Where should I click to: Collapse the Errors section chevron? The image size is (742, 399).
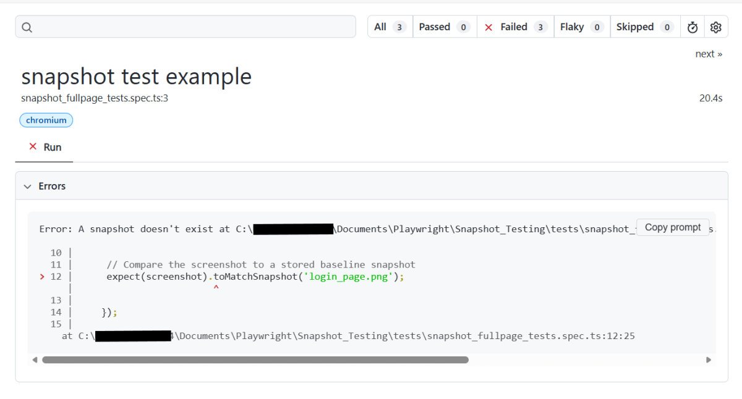point(27,187)
